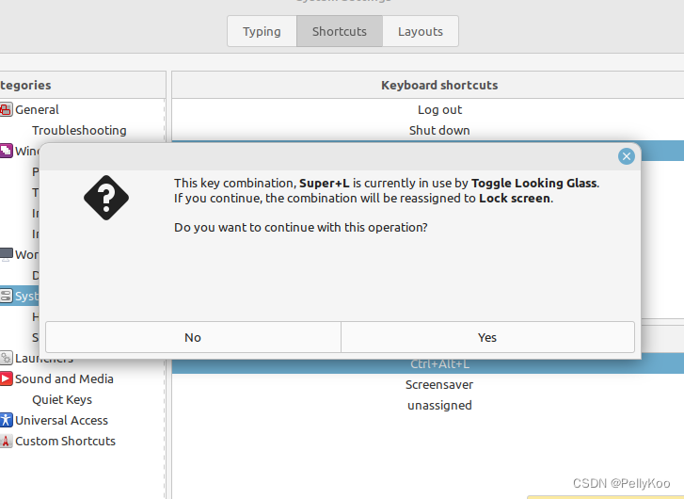
Task: Click the Sound and Media play icon
Action: point(6,378)
